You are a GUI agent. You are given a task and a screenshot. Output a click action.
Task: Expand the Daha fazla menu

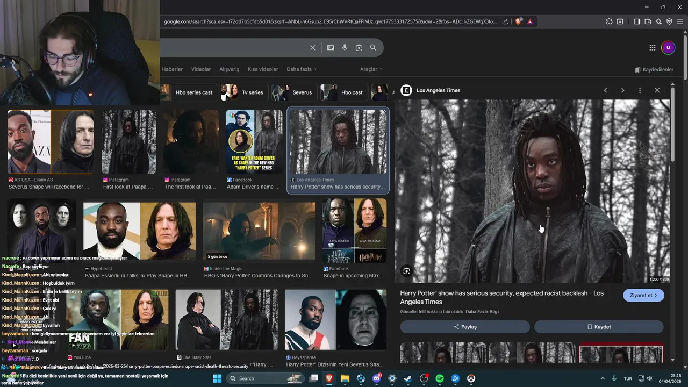pos(302,69)
